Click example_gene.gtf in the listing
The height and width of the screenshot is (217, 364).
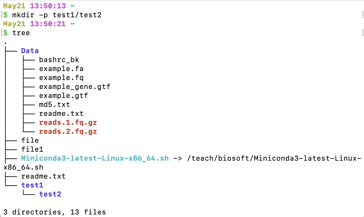75,87
